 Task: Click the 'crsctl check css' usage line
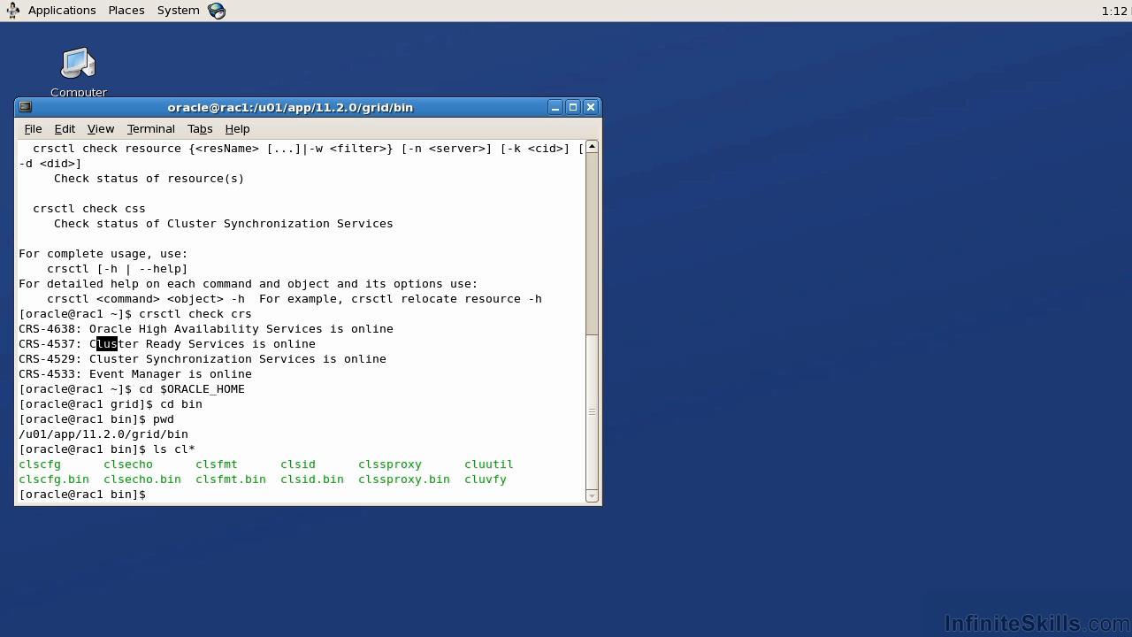click(x=89, y=209)
